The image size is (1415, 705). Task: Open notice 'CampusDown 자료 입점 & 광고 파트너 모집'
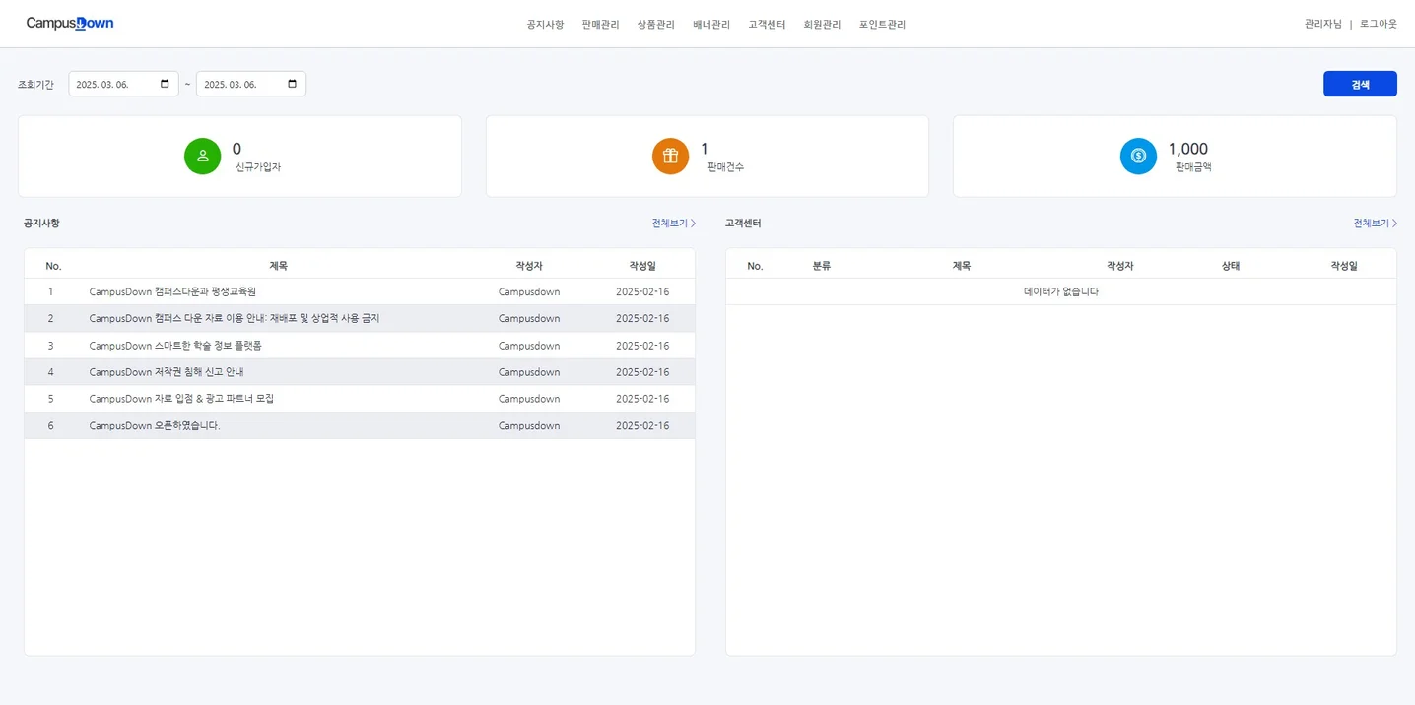click(x=181, y=399)
